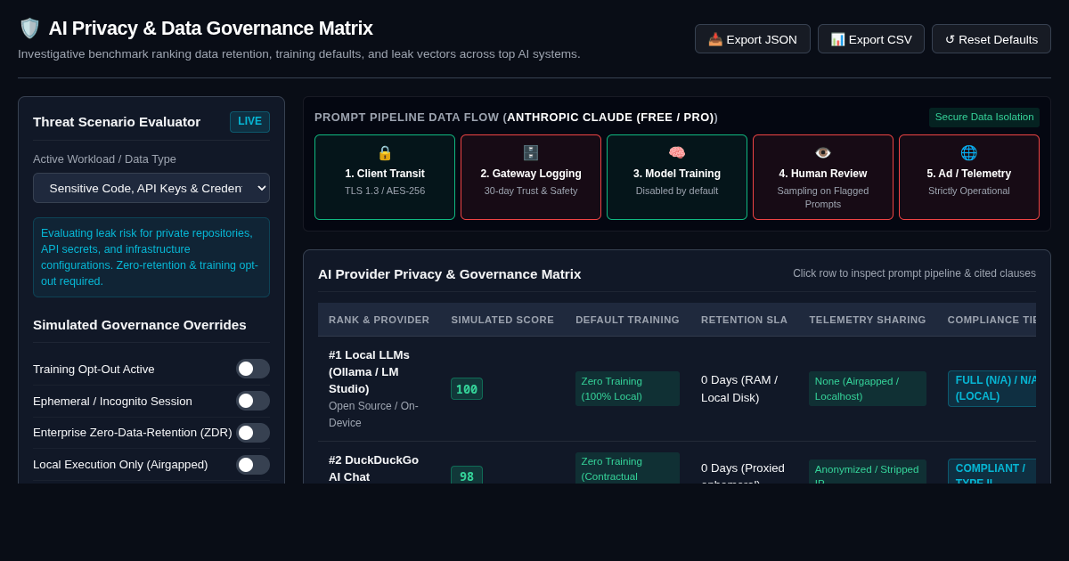Image resolution: width=1069 pixels, height=561 pixels.
Task: Enable Training Opt-Out Active toggle
Action: 253,369
